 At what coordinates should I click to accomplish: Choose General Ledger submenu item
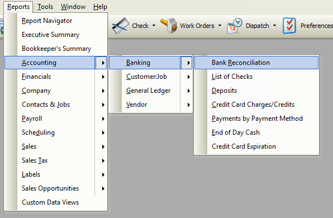pyautogui.click(x=150, y=91)
